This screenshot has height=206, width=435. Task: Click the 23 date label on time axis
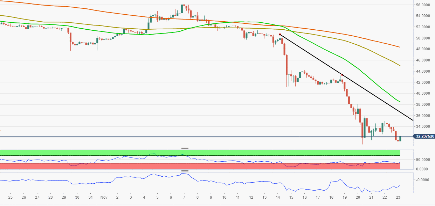point(398,197)
